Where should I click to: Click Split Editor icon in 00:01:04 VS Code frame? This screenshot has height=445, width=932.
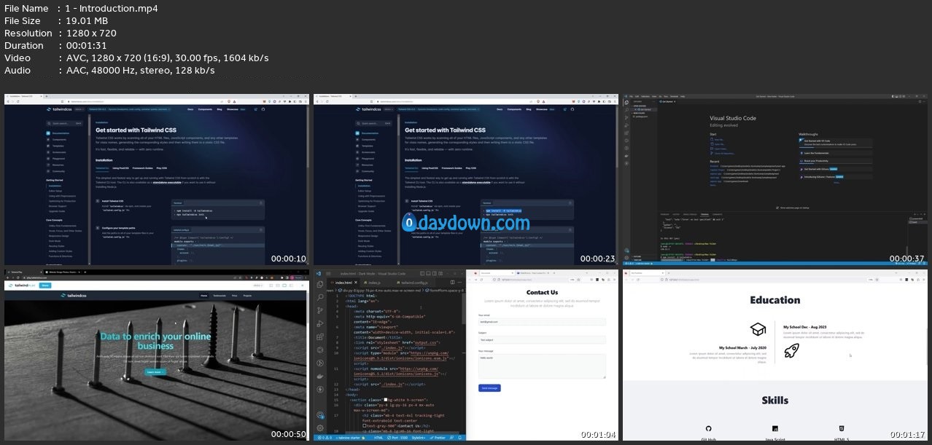click(x=453, y=281)
